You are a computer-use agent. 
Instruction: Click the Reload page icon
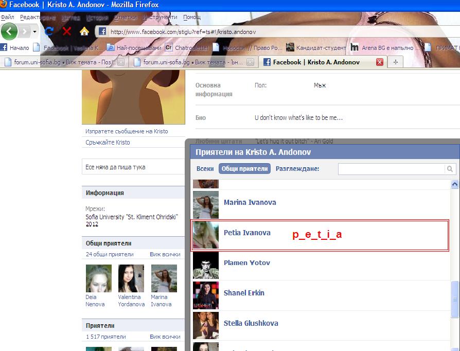pyautogui.click(x=49, y=31)
